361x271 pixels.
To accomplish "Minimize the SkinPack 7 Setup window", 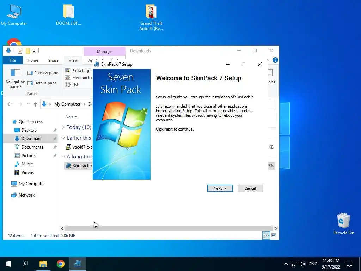I will tap(228, 64).
